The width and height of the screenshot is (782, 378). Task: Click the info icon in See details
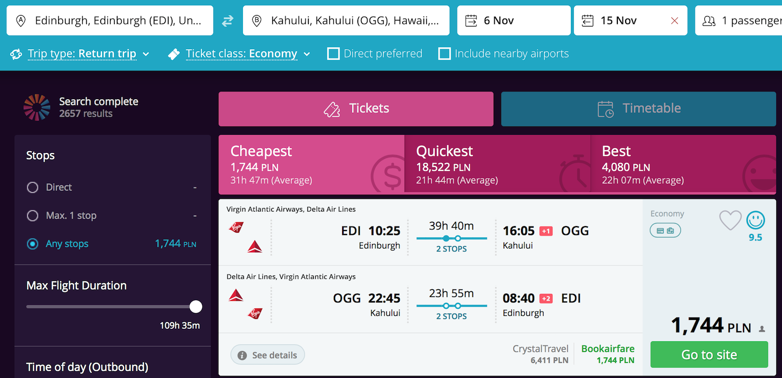[242, 355]
